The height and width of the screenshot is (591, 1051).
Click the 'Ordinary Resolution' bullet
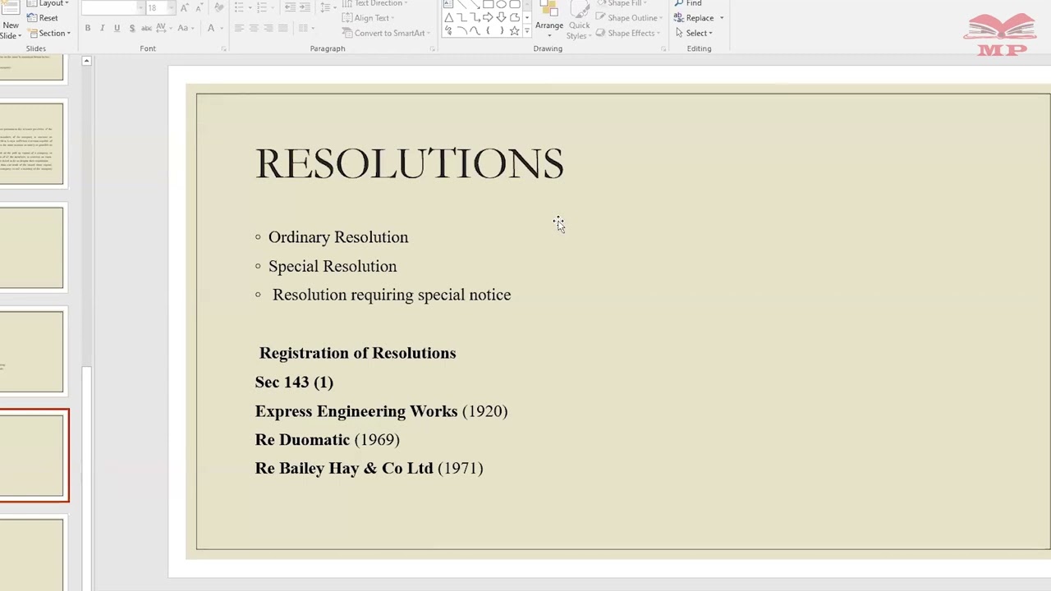point(337,237)
